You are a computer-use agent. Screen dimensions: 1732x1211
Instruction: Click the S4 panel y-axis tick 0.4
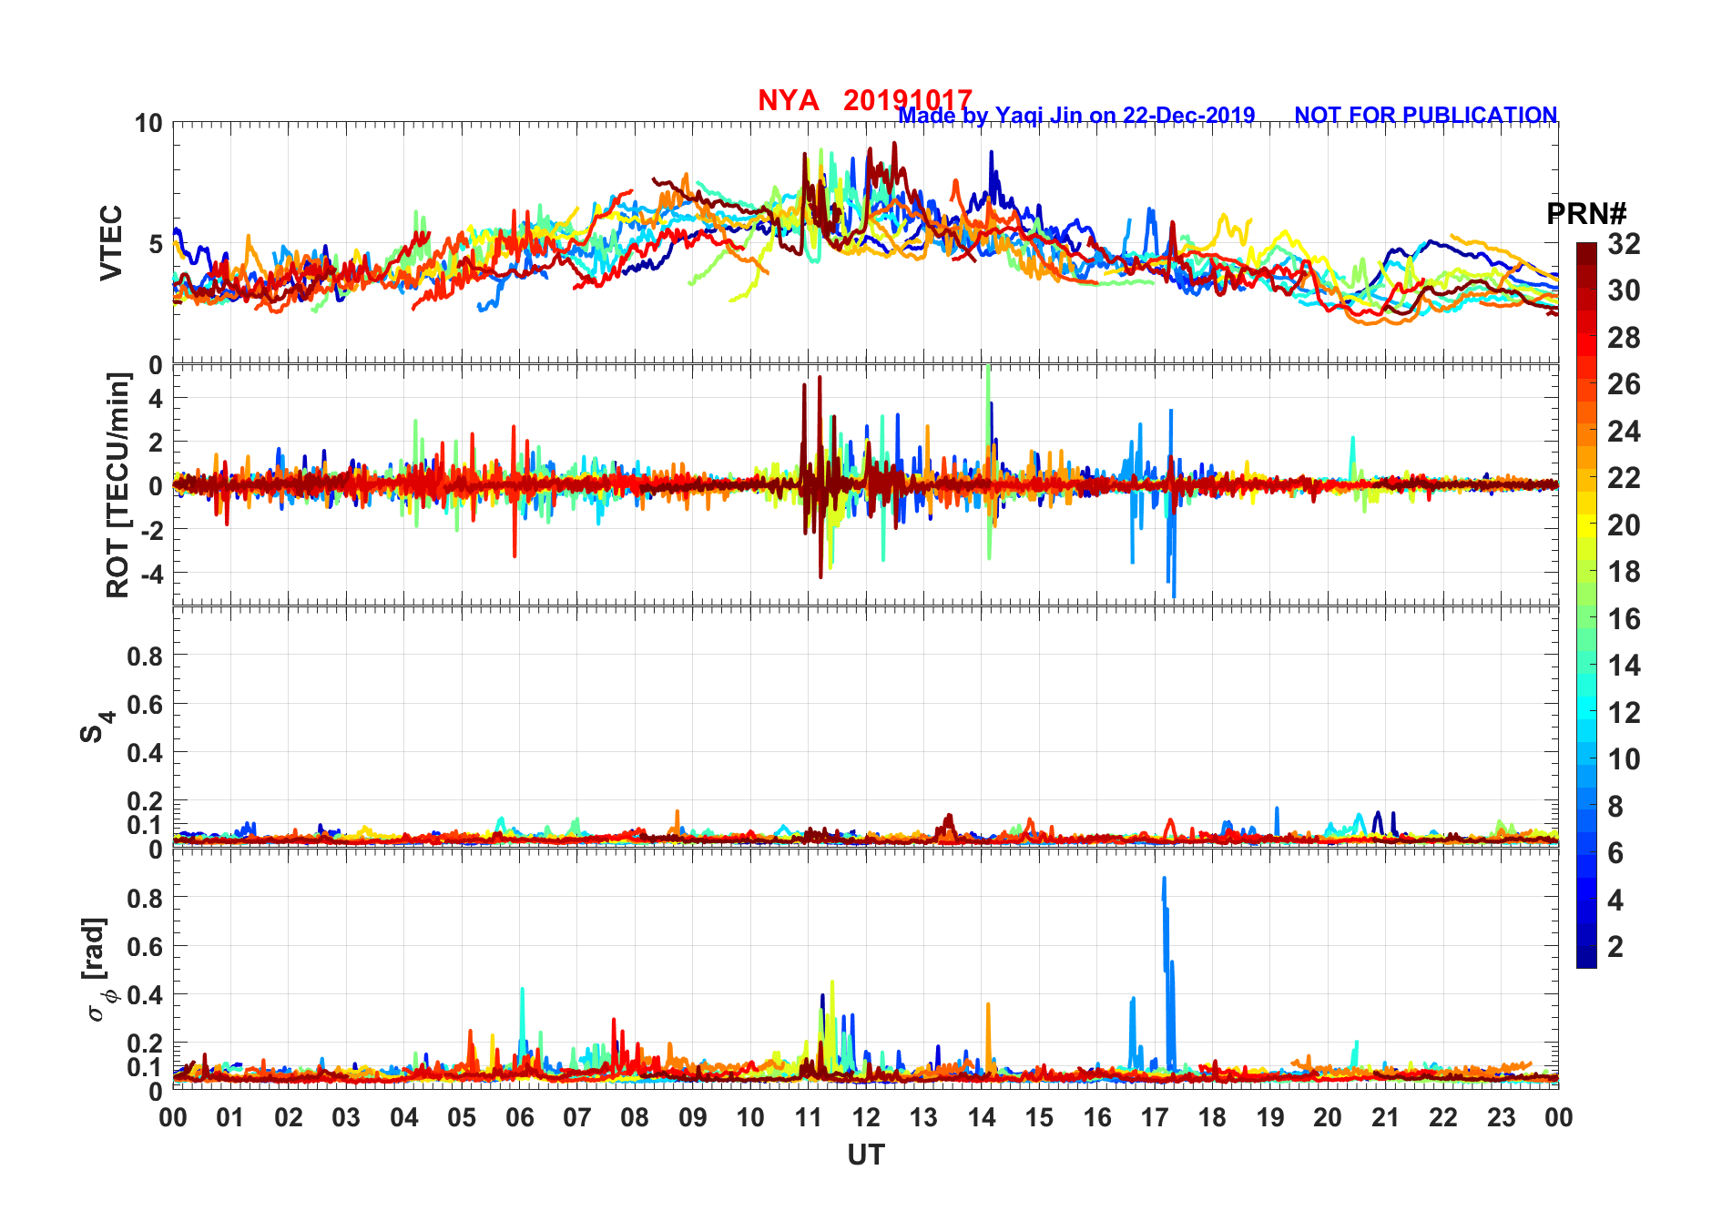click(145, 753)
